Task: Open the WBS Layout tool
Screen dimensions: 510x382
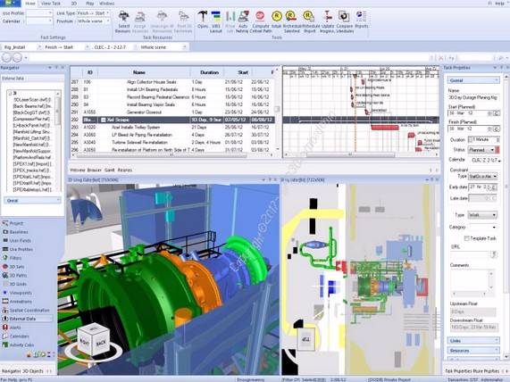Action: coord(216,21)
